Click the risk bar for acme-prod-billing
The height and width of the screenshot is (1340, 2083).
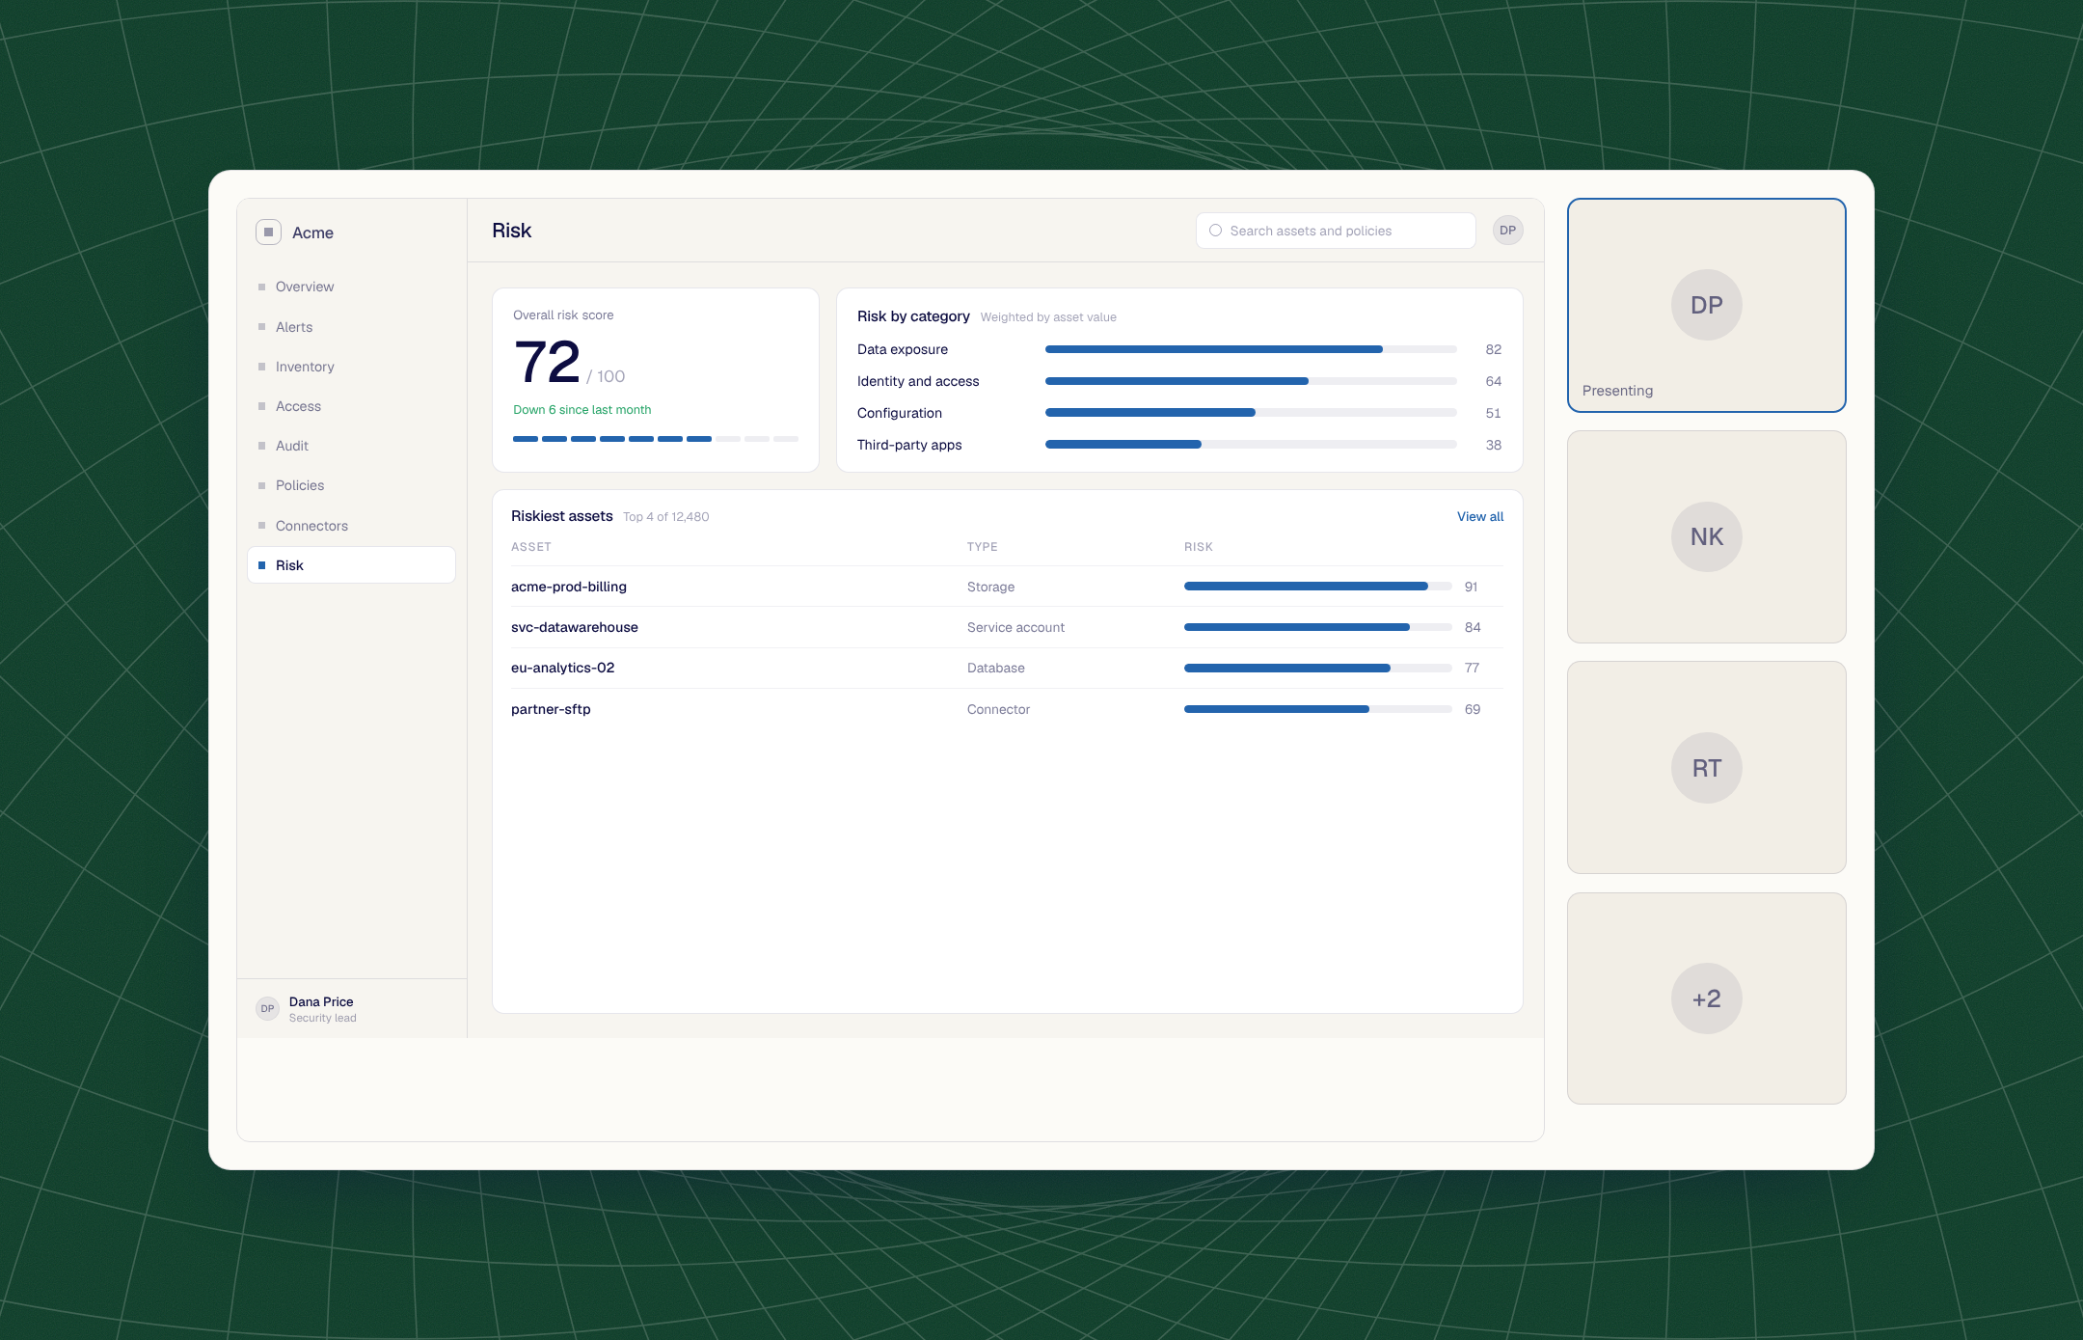1318,587
